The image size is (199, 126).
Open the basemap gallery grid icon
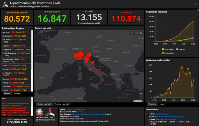coord(141,33)
